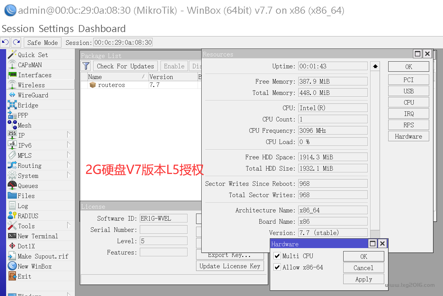This screenshot has height=296, width=443.
Task: Sort packages by Name column
Action: pyautogui.click(x=117, y=77)
